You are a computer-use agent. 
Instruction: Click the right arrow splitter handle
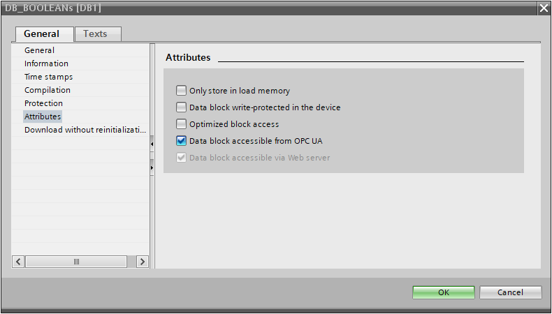coord(152,167)
